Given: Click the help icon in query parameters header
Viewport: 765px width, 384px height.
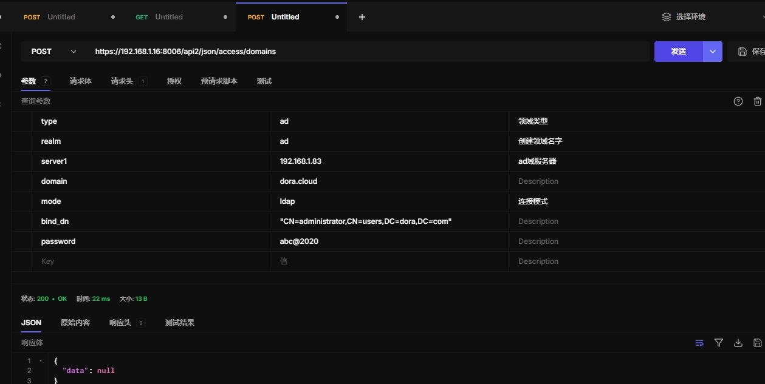Looking at the screenshot, I should pos(738,101).
